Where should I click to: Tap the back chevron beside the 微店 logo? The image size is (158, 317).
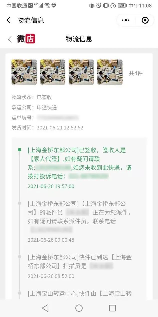click(x=10, y=39)
